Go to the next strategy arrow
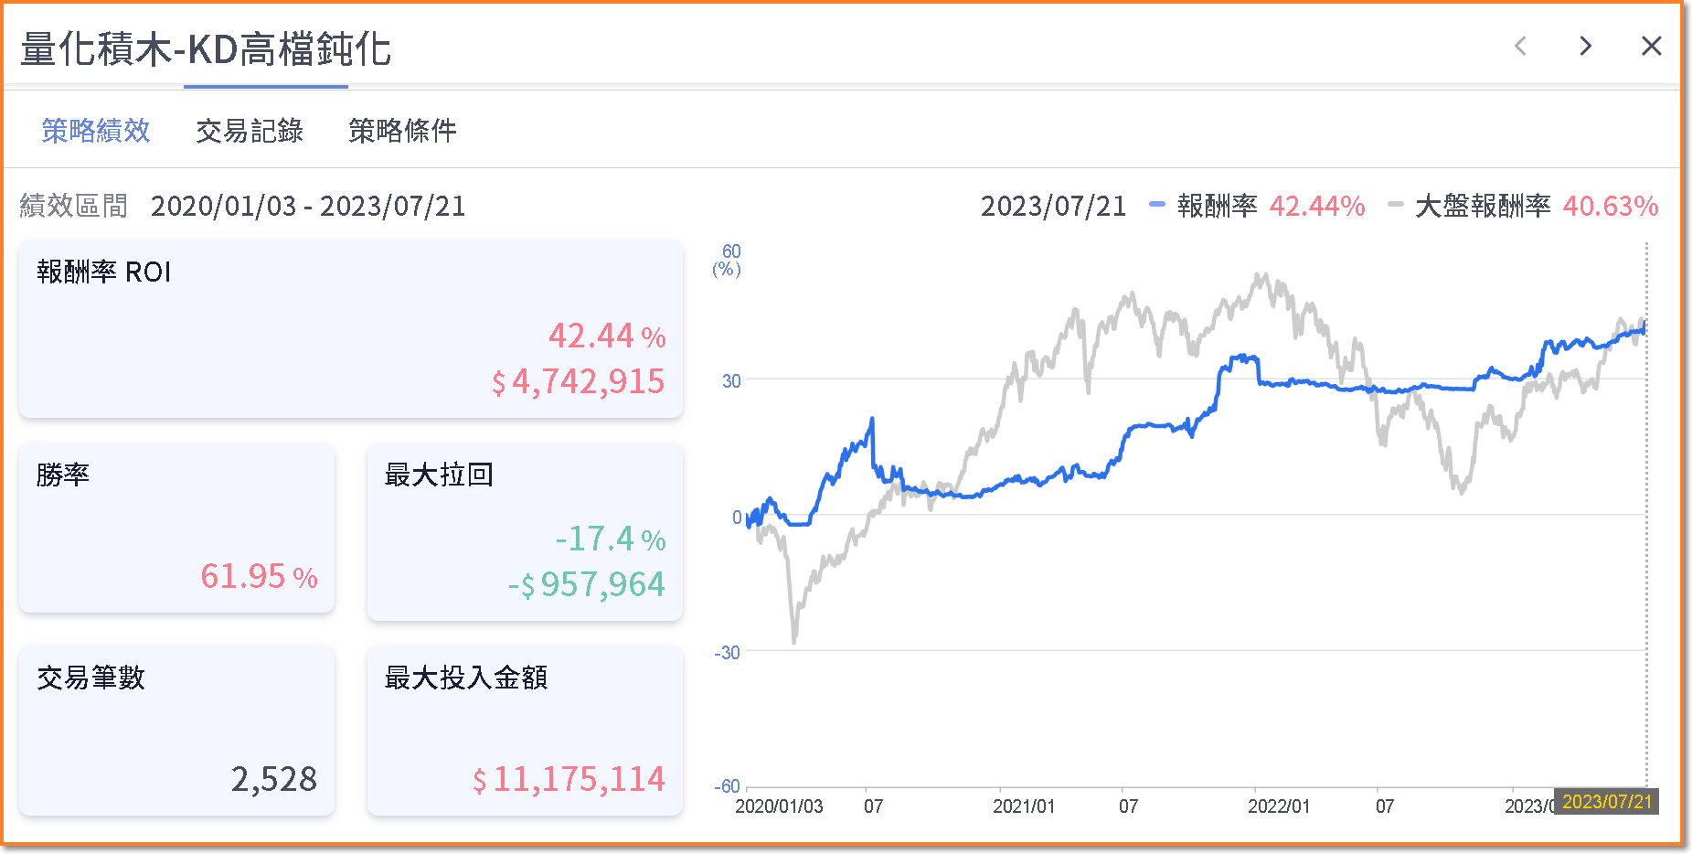 click(1586, 46)
